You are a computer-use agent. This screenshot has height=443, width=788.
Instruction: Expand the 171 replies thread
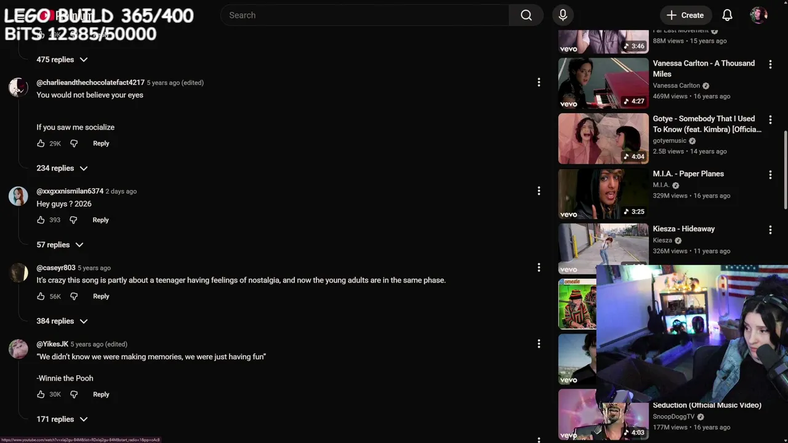coord(62,419)
